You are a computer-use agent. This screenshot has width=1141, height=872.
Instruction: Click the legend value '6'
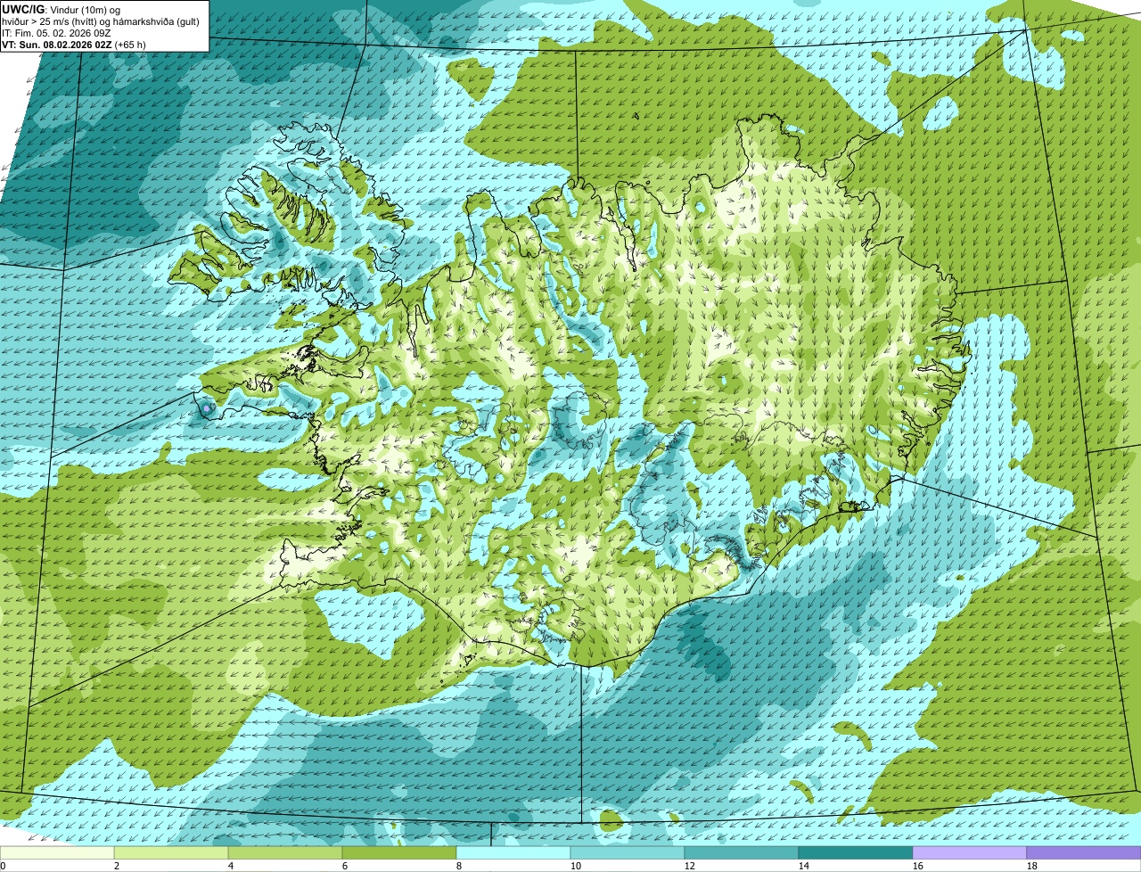pos(345,866)
